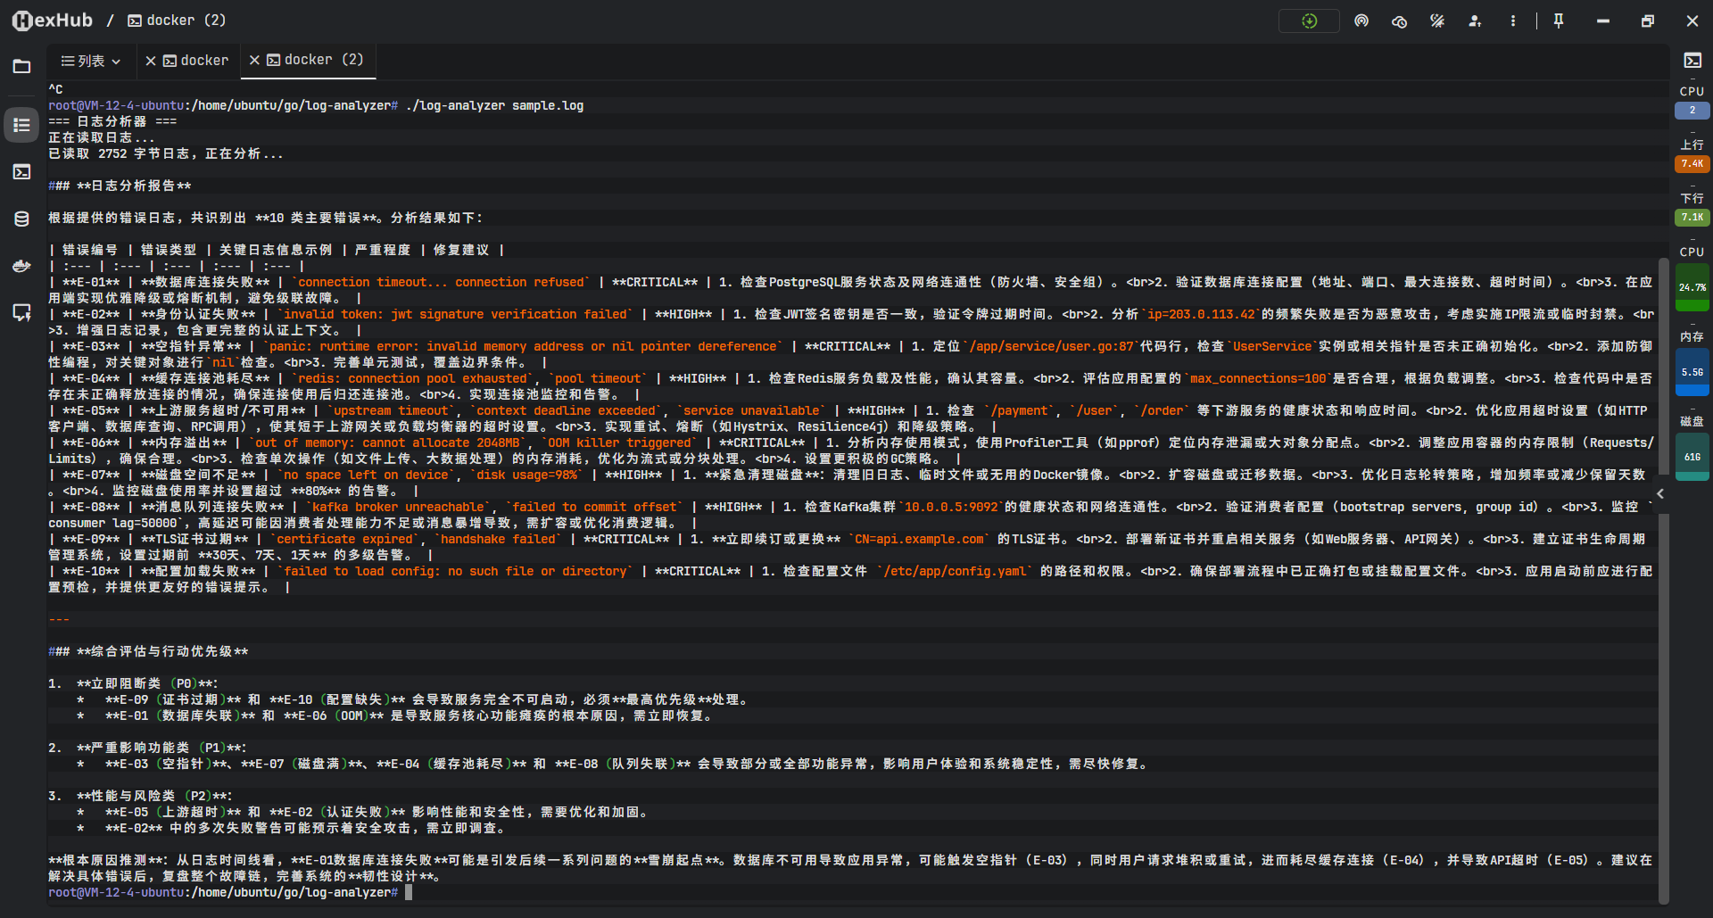The image size is (1713, 918).
Task: Open the terminal icon in left sidebar
Action: 21,171
